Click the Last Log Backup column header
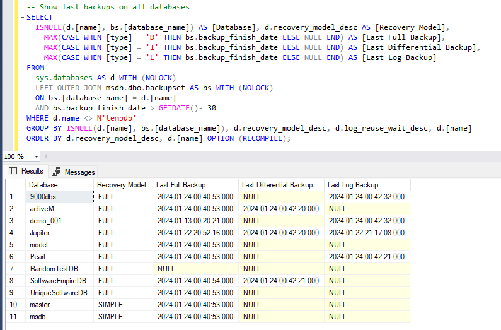 (x=353, y=185)
